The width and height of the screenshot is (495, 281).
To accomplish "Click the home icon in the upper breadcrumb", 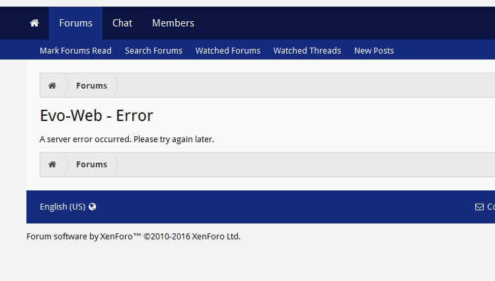I will coord(52,86).
